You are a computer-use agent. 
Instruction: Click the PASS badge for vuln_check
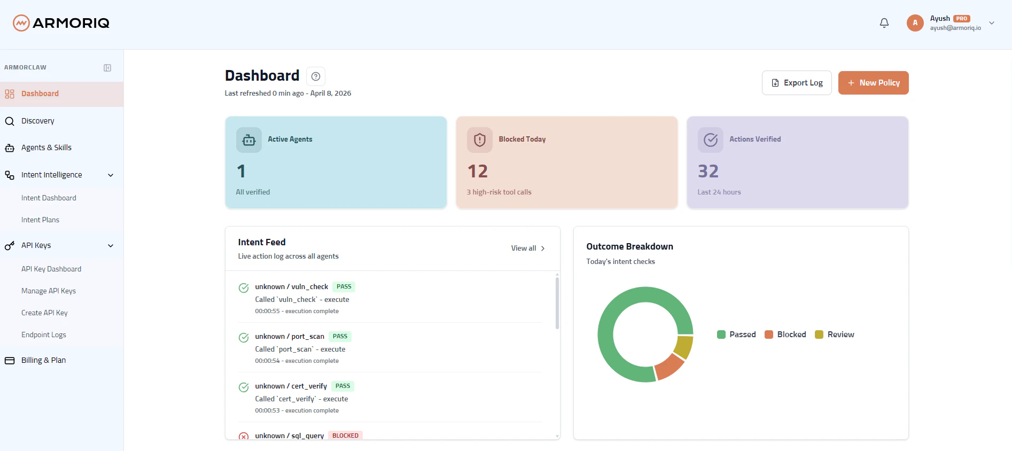344,287
